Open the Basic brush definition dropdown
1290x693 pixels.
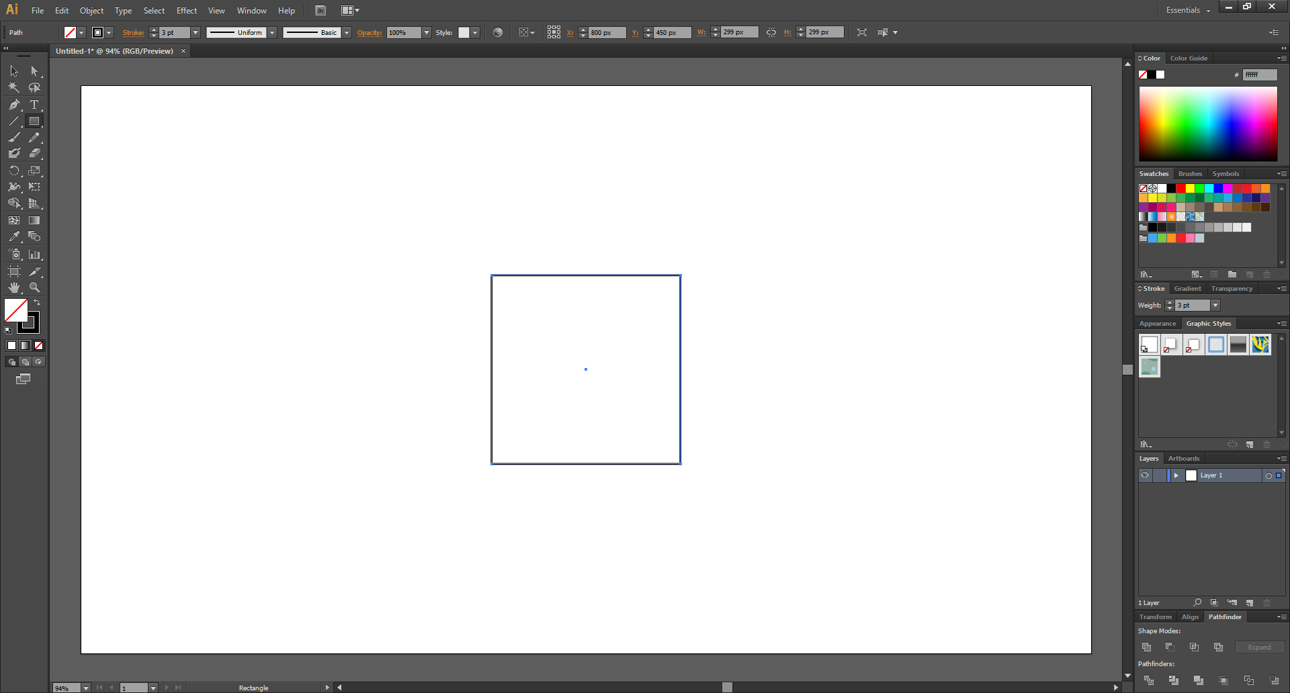point(347,33)
